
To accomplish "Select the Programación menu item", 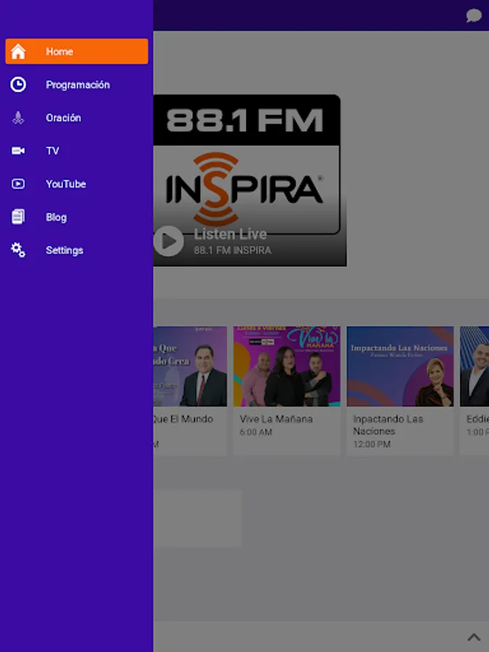I will 78,85.
